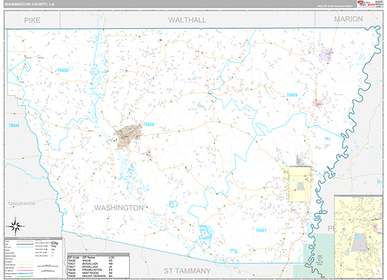Click the purple shaded town area in the northeast
The width and height of the screenshot is (387, 280).
click(x=326, y=55)
